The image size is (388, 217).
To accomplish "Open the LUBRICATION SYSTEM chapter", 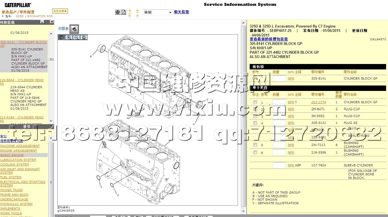I will click(18, 160).
